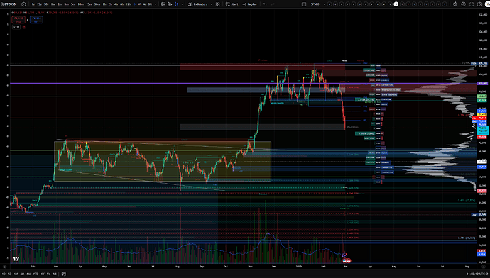Choose the 3M interval in the top toolbar

point(150,4)
